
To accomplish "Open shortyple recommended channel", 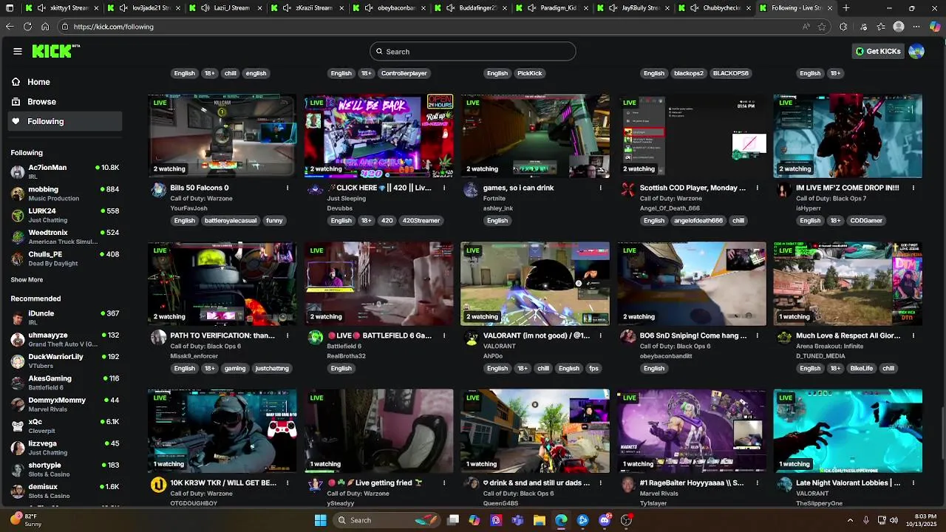I will (x=65, y=469).
